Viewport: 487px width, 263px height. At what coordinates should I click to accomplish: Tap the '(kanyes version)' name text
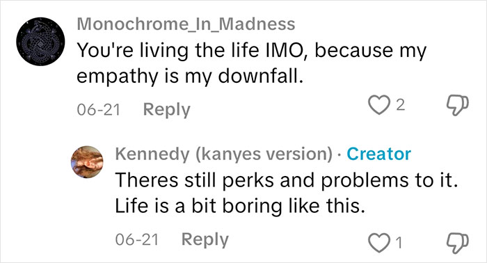coord(264,154)
